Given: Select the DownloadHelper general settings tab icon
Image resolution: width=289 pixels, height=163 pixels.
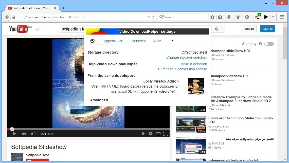Looking at the screenshot, I should (93, 41).
